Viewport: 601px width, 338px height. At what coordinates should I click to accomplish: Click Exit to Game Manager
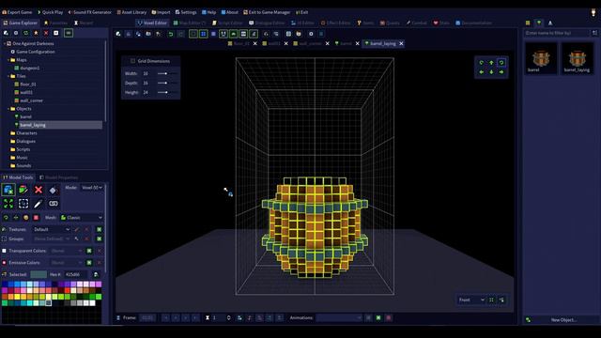267,12
